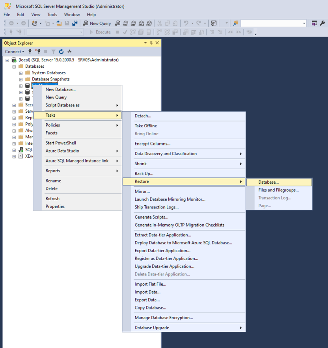Viewport: 328px width, 348px height.
Task: Save the current file
Action: (67, 23)
